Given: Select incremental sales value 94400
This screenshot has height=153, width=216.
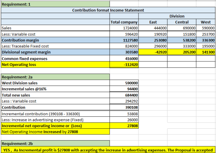Looking at the screenshot, I should tap(124, 89).
